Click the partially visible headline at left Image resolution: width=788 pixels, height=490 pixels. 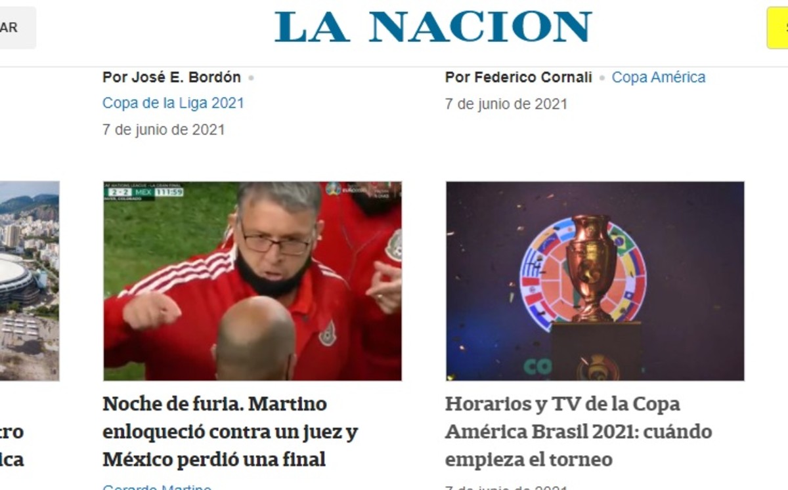click(x=12, y=446)
